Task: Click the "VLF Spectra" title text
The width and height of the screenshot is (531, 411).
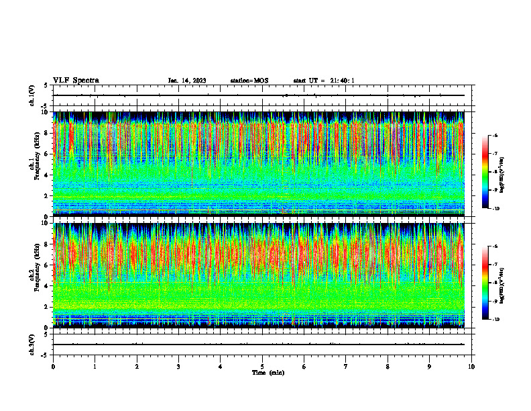Action: (76, 81)
